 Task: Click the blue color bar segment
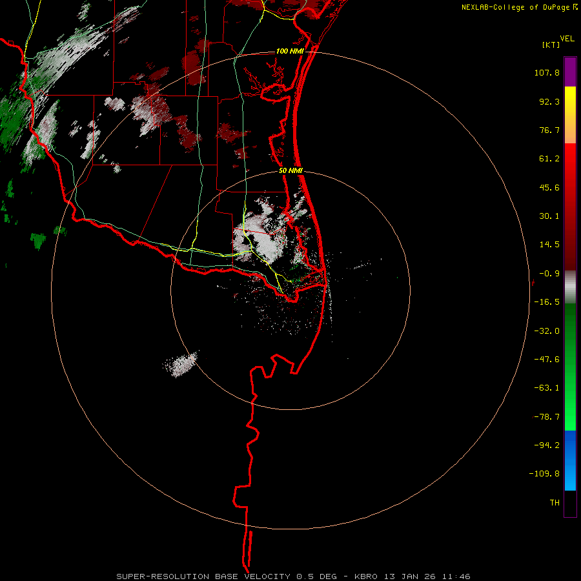(570, 460)
